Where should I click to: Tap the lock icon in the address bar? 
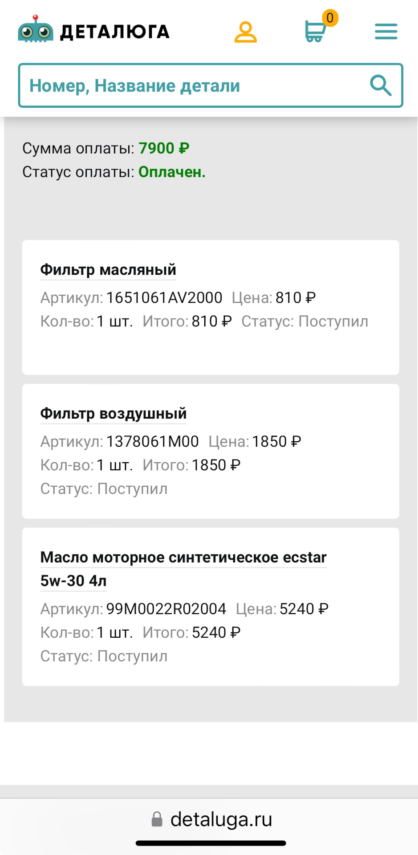pos(157,818)
